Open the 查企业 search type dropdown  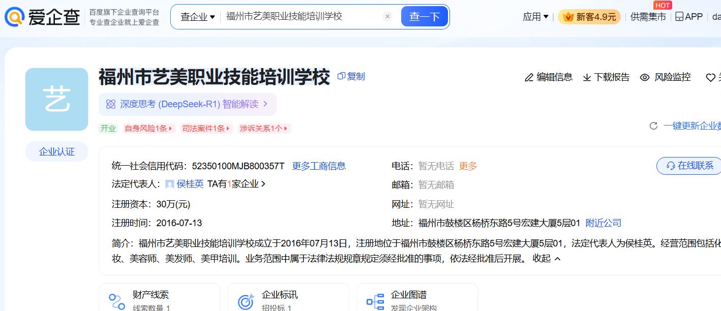coord(197,17)
